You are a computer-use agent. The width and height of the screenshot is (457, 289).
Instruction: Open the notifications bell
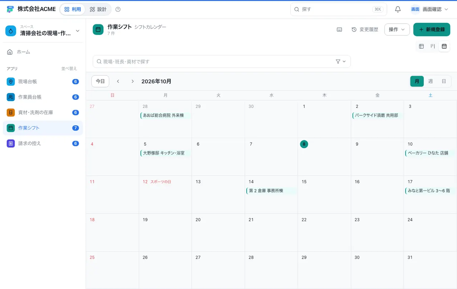(x=398, y=9)
